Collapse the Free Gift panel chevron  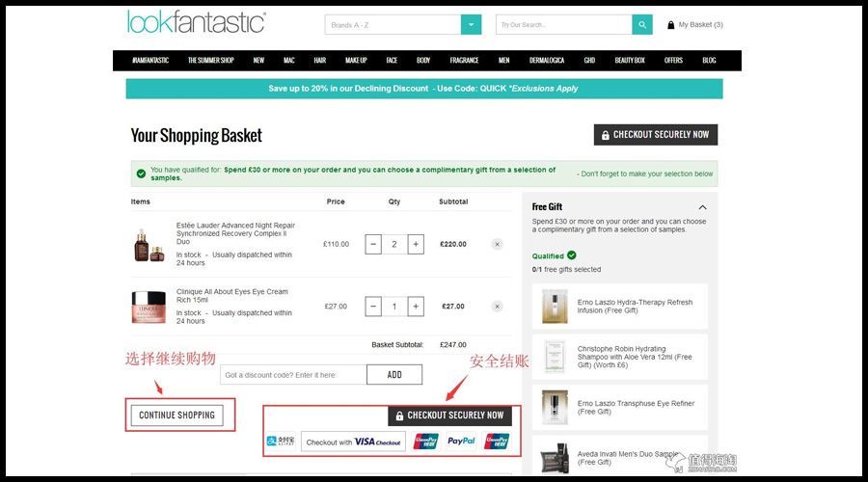click(702, 207)
